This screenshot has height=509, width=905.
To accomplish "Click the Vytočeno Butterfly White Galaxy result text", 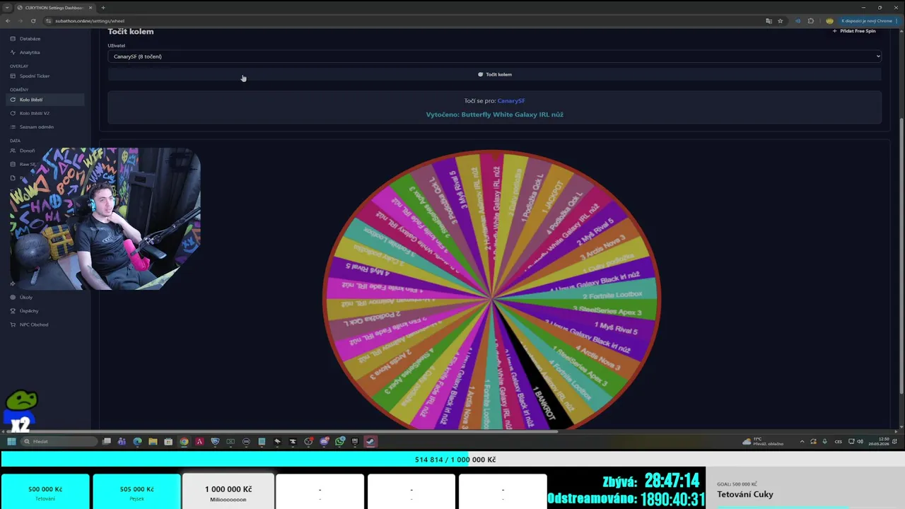I will point(494,115).
